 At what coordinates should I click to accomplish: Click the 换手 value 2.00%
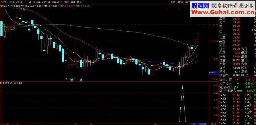236,68
